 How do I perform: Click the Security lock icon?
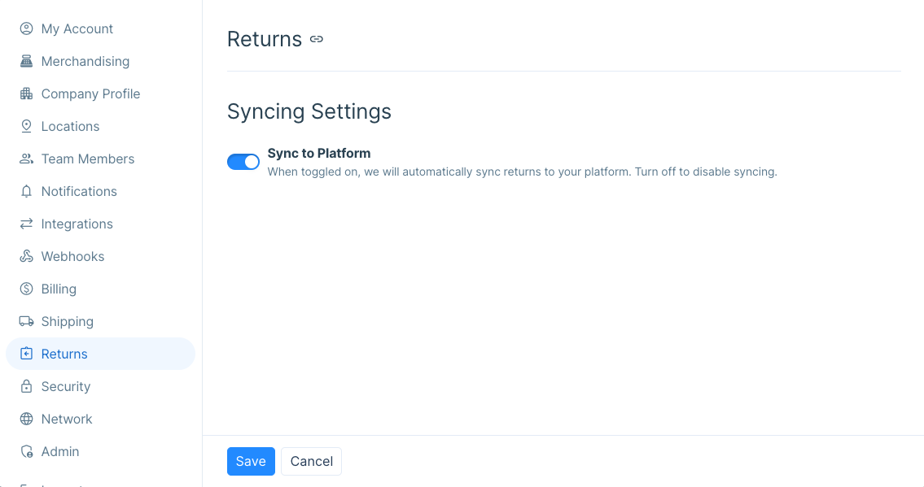coord(26,386)
